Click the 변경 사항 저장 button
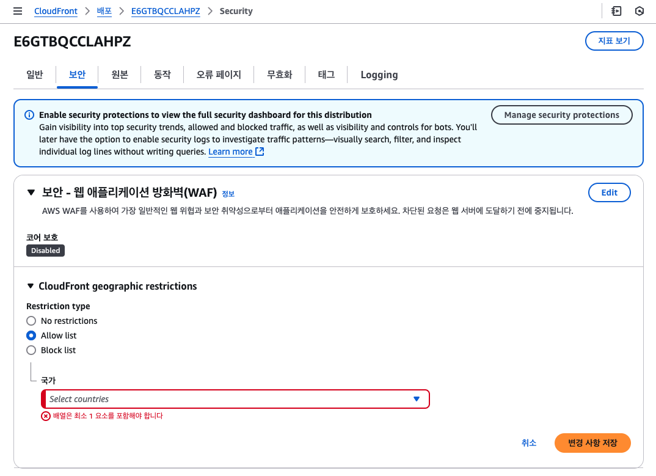Image resolution: width=656 pixels, height=476 pixels. tap(592, 443)
